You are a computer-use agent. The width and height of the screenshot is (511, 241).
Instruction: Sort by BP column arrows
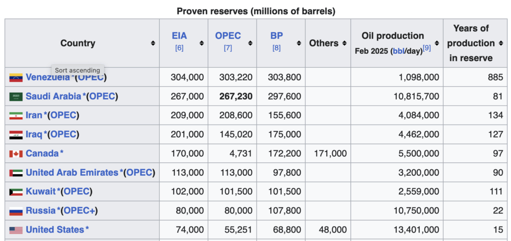pos(298,43)
